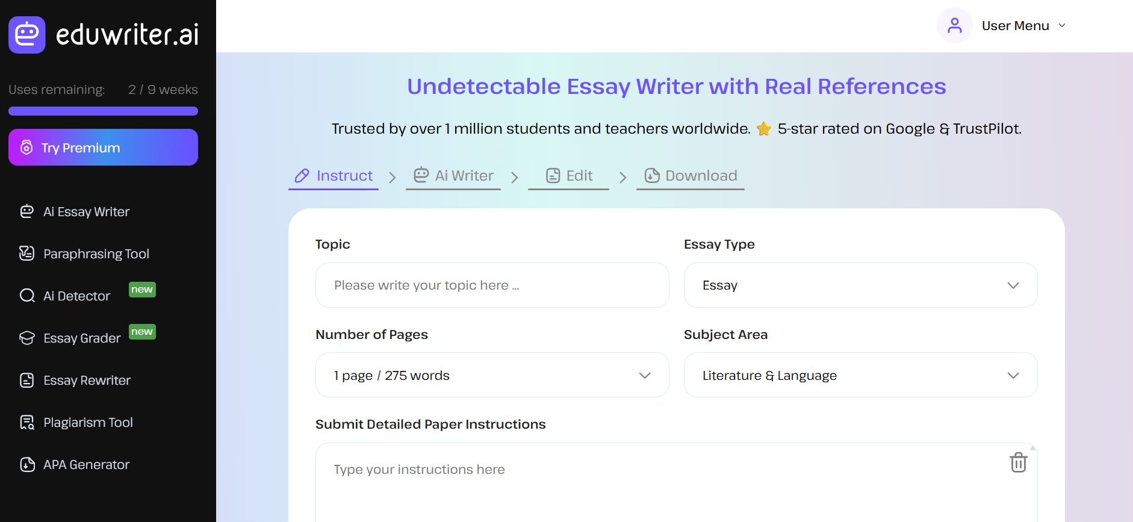The image size is (1133, 522).
Task: Click "Trusted by over 1 million students" text
Action: (451, 129)
